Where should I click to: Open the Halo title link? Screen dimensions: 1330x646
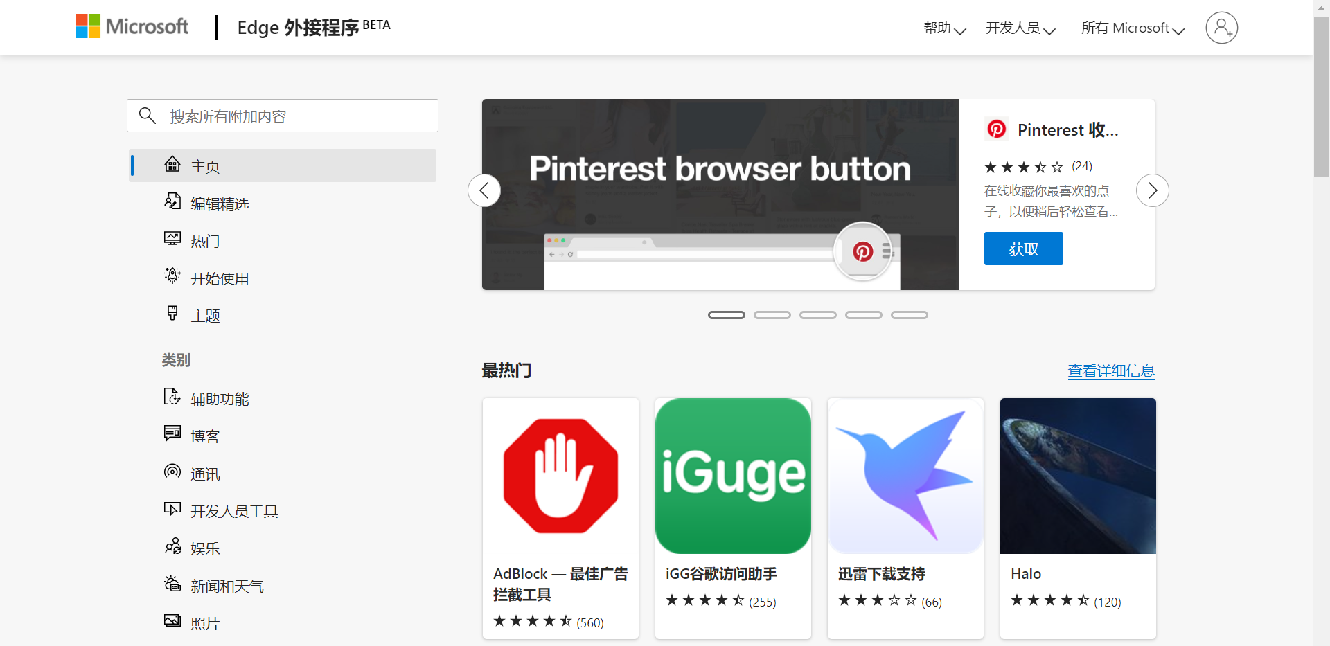click(x=1026, y=573)
